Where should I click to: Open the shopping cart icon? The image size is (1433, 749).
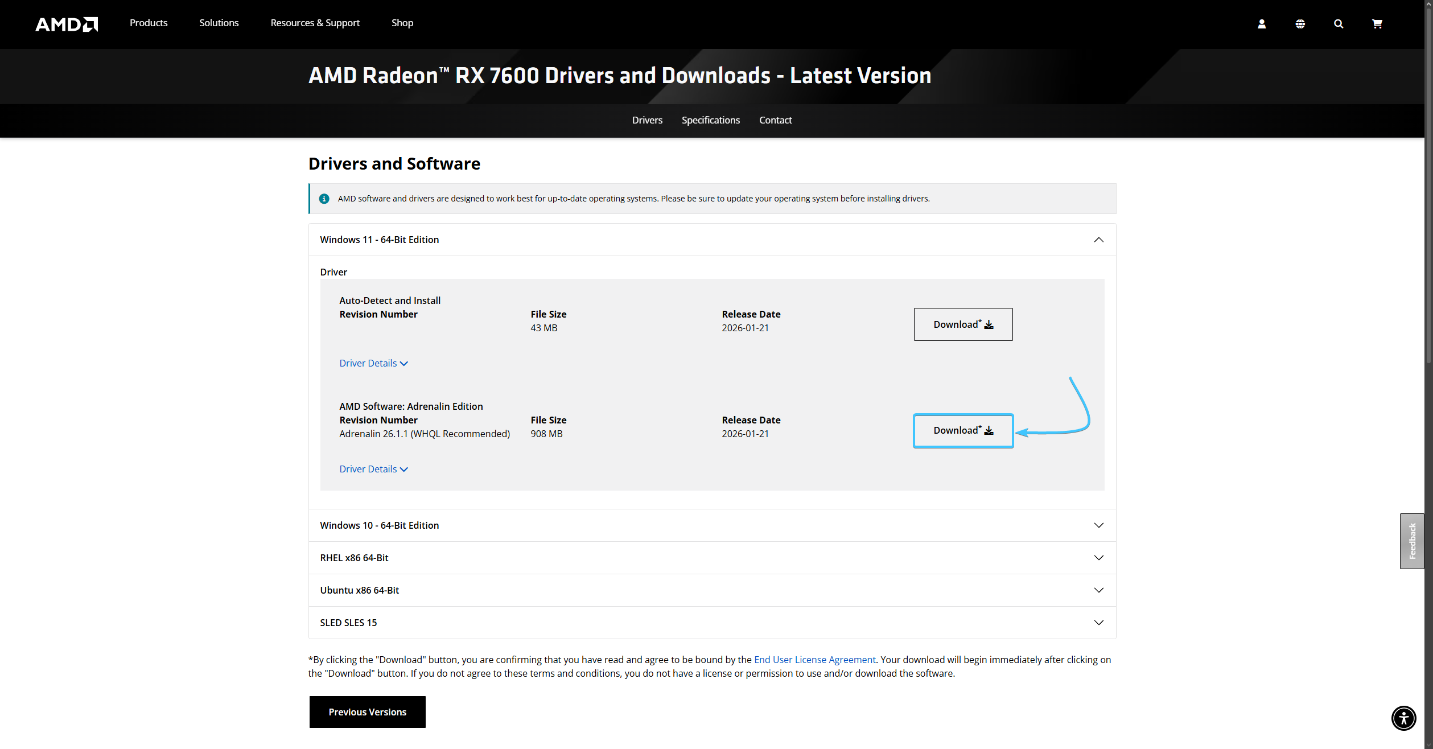[1377, 24]
